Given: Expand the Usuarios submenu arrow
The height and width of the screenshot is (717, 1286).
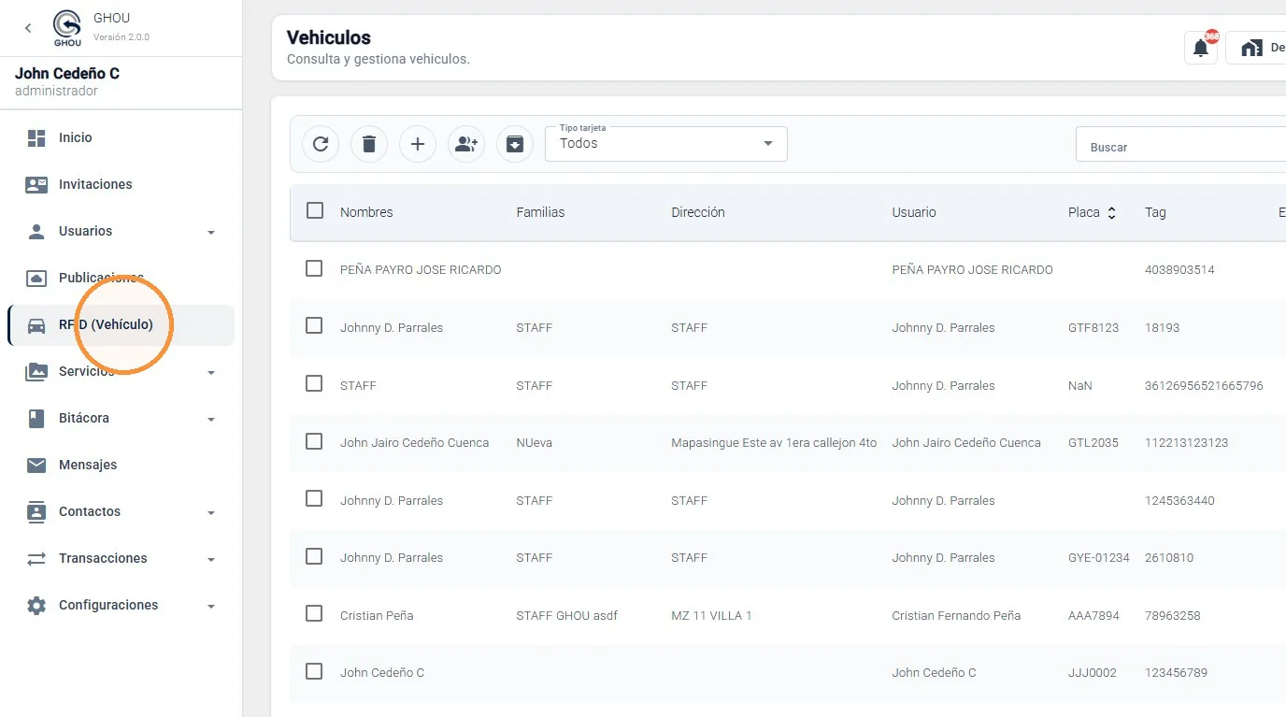Looking at the screenshot, I should click(211, 232).
